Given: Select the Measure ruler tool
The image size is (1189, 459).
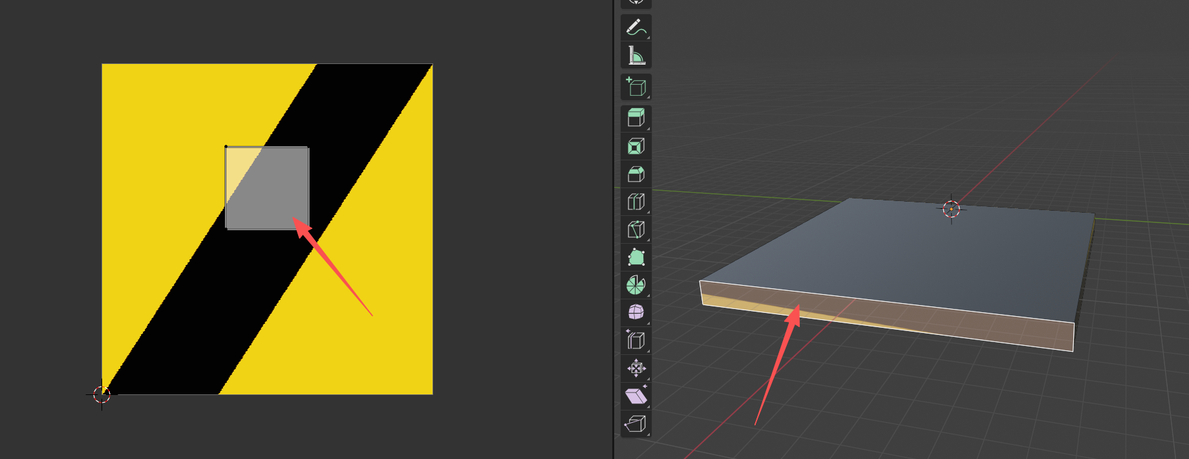Looking at the screenshot, I should (636, 55).
